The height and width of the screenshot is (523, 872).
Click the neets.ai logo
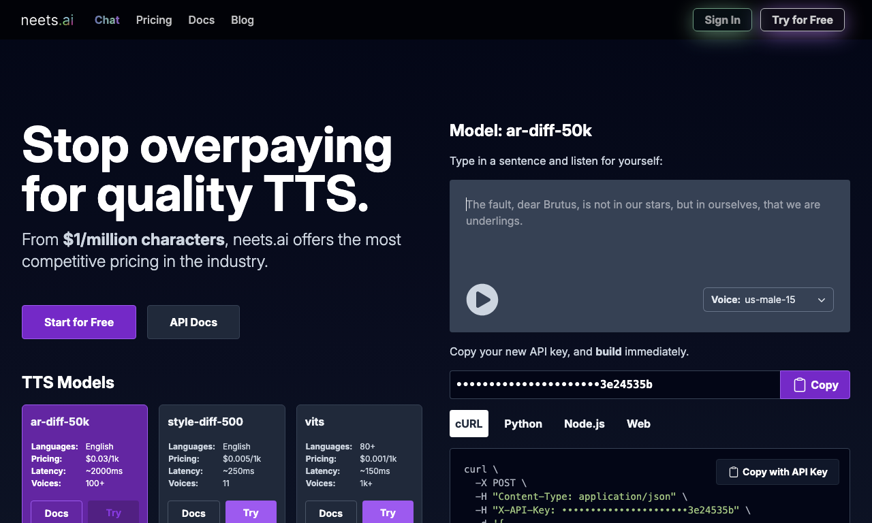(x=47, y=20)
